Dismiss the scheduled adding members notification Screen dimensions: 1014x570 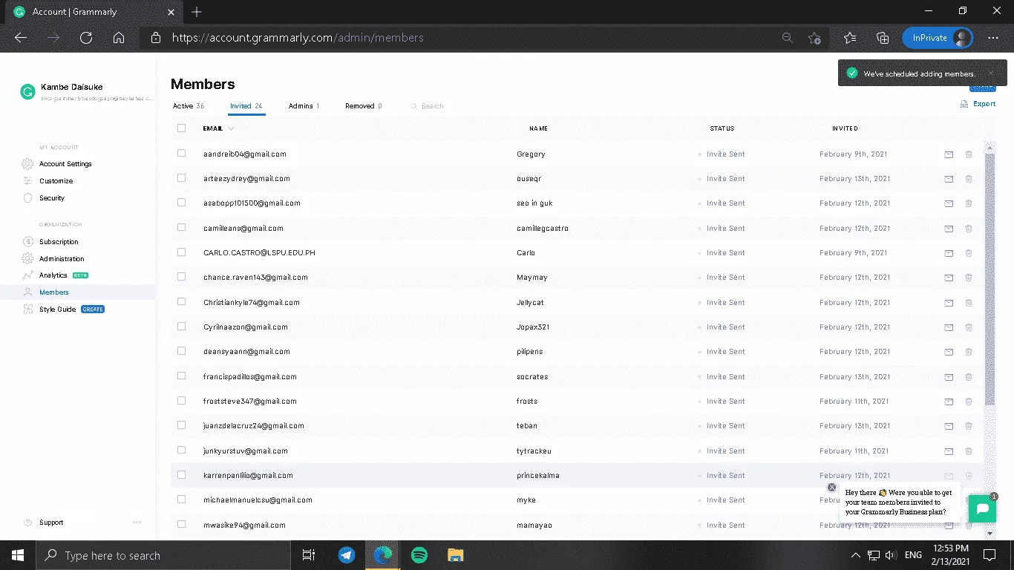point(991,73)
